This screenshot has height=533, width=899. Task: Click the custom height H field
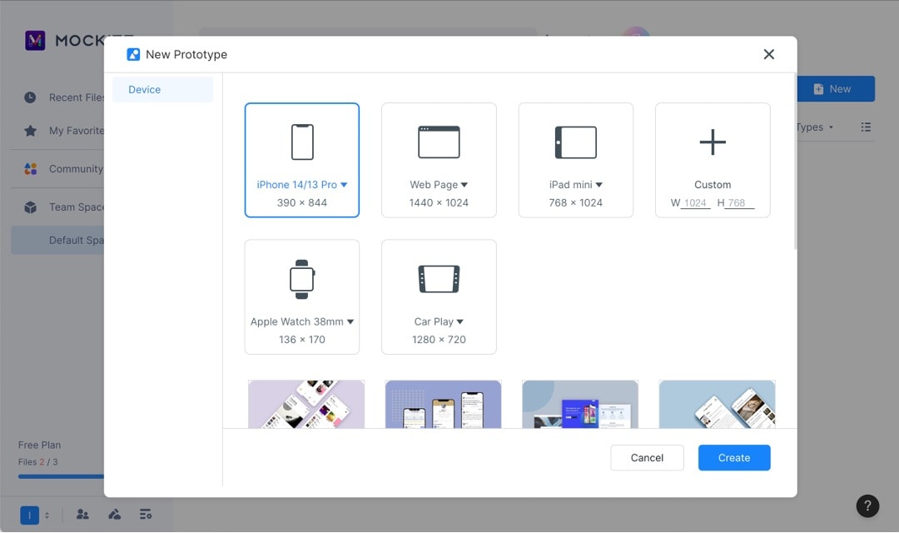[740, 202]
